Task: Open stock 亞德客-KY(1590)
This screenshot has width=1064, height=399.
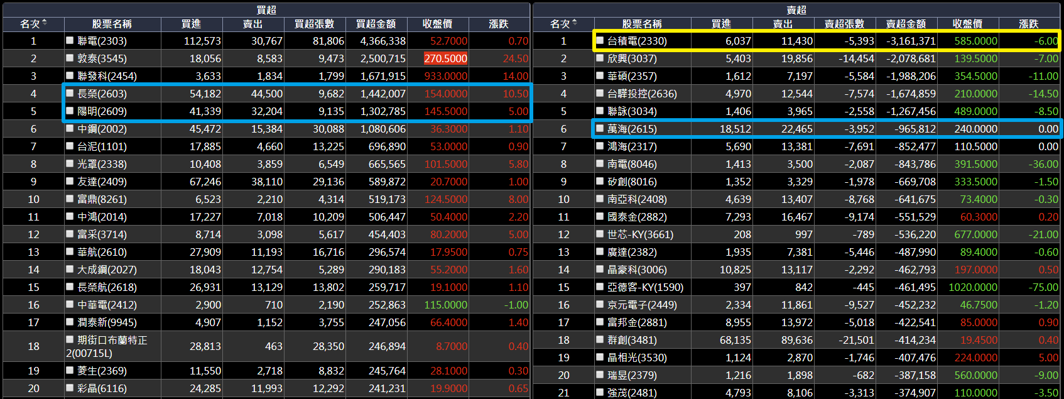Action: (x=645, y=287)
